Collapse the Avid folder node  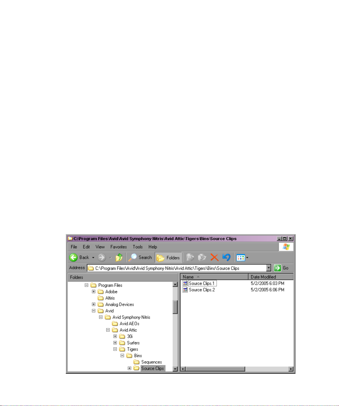pos(93,311)
